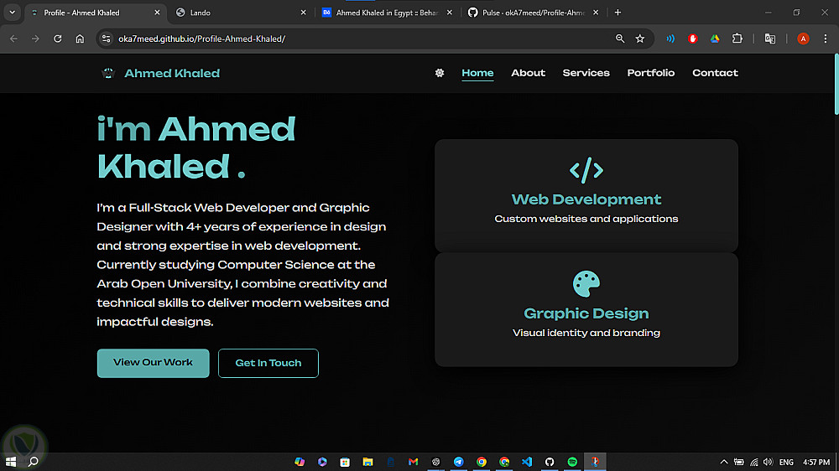Open the Chrome three-dot menu
This screenshot has width=839, height=471.
tap(825, 39)
